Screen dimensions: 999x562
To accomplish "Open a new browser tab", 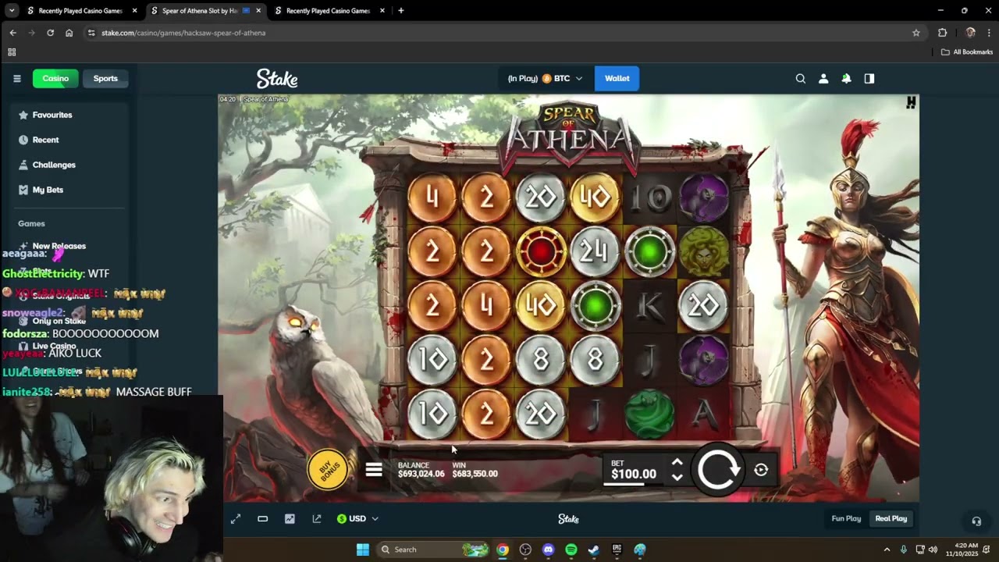I will [x=401, y=11].
